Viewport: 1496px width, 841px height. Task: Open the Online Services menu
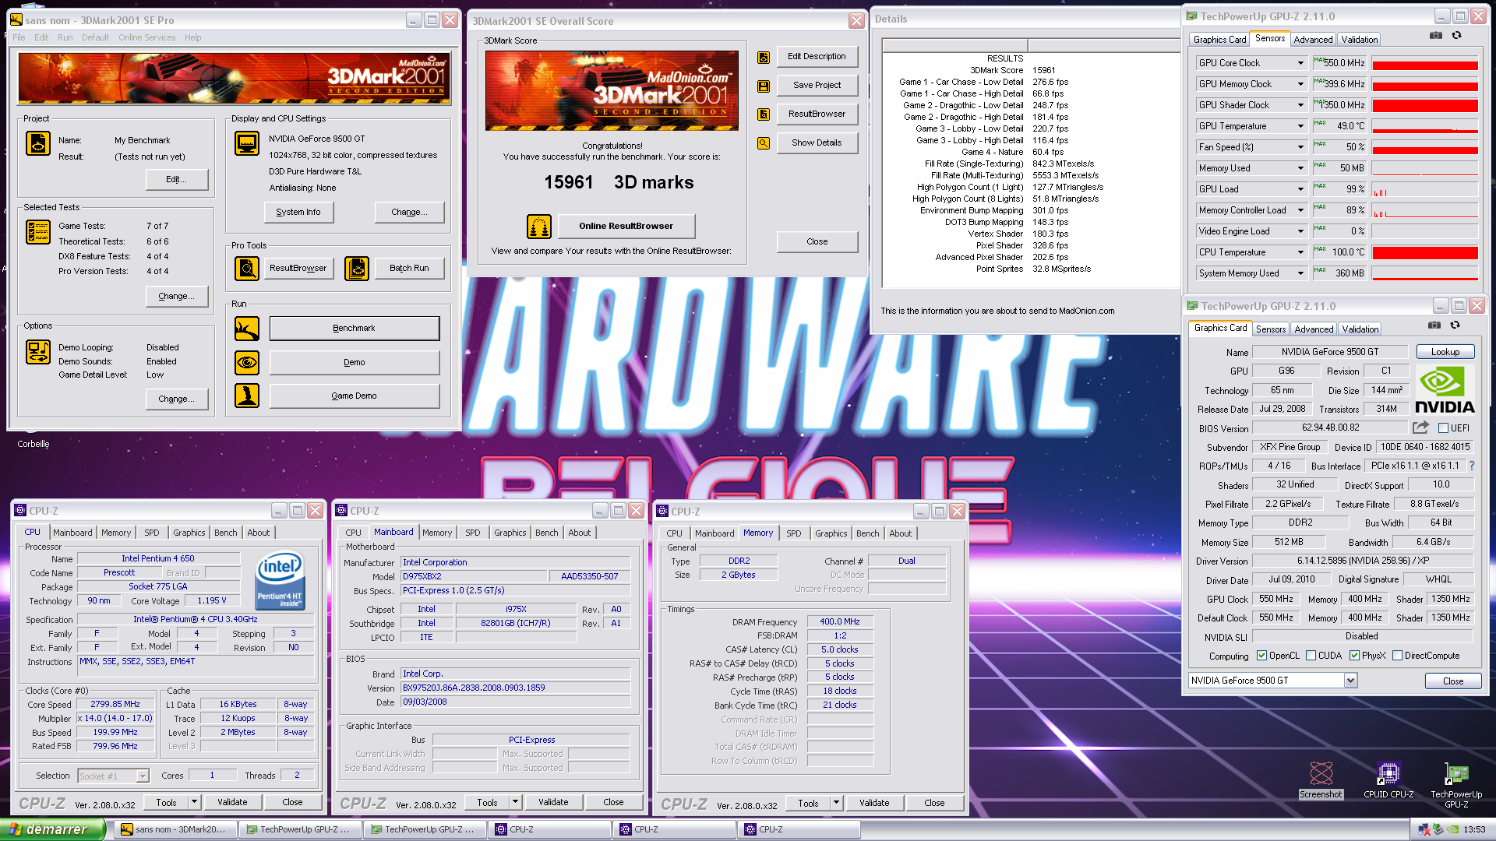[146, 37]
